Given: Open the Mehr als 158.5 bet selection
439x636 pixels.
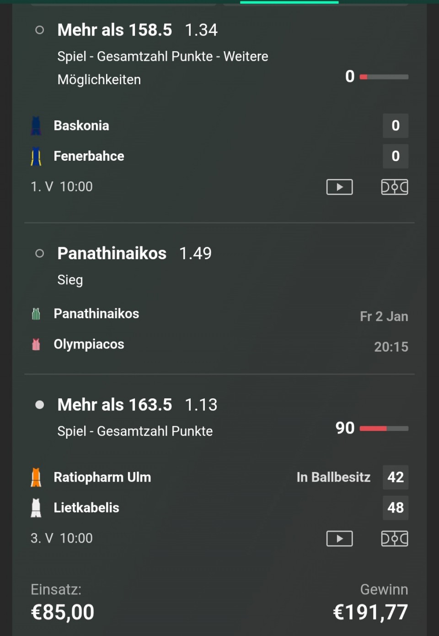Looking at the screenshot, I should coord(115,30).
